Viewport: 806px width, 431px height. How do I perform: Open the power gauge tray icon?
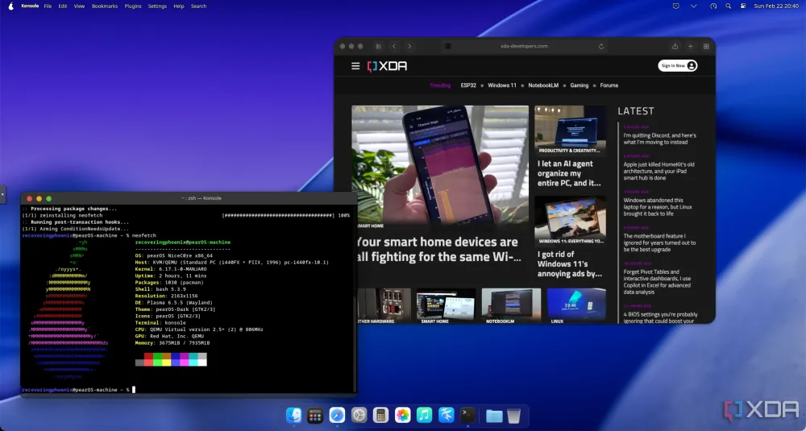point(713,6)
